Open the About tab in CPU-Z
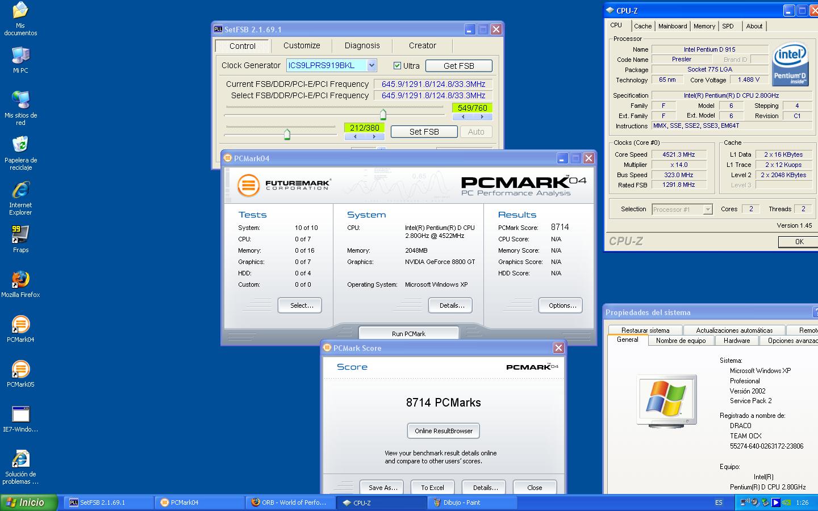Viewport: 818px width, 511px height. pos(754,26)
